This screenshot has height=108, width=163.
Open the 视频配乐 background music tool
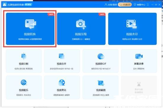24,87
